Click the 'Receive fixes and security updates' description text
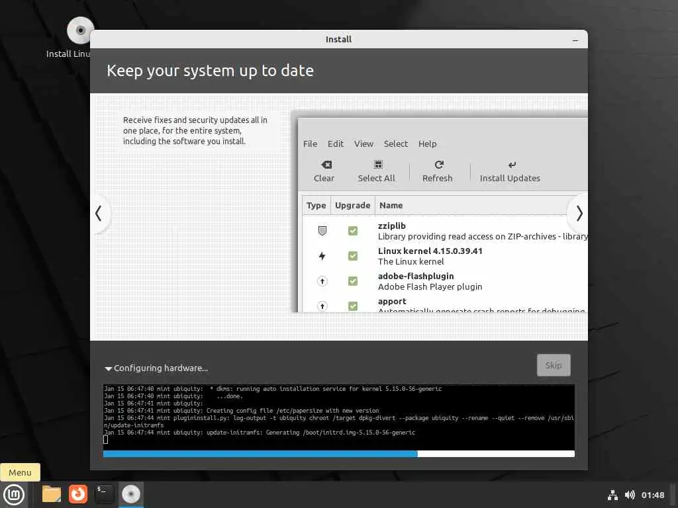Screen dimensions: 678x508 coord(195,130)
